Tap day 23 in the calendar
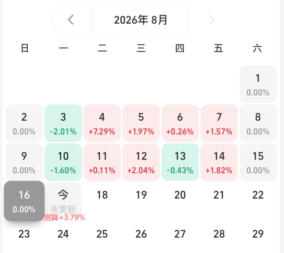 coord(24,234)
